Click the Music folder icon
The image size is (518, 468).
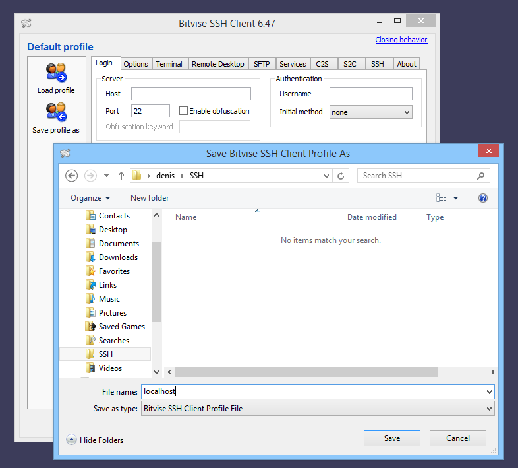click(90, 298)
